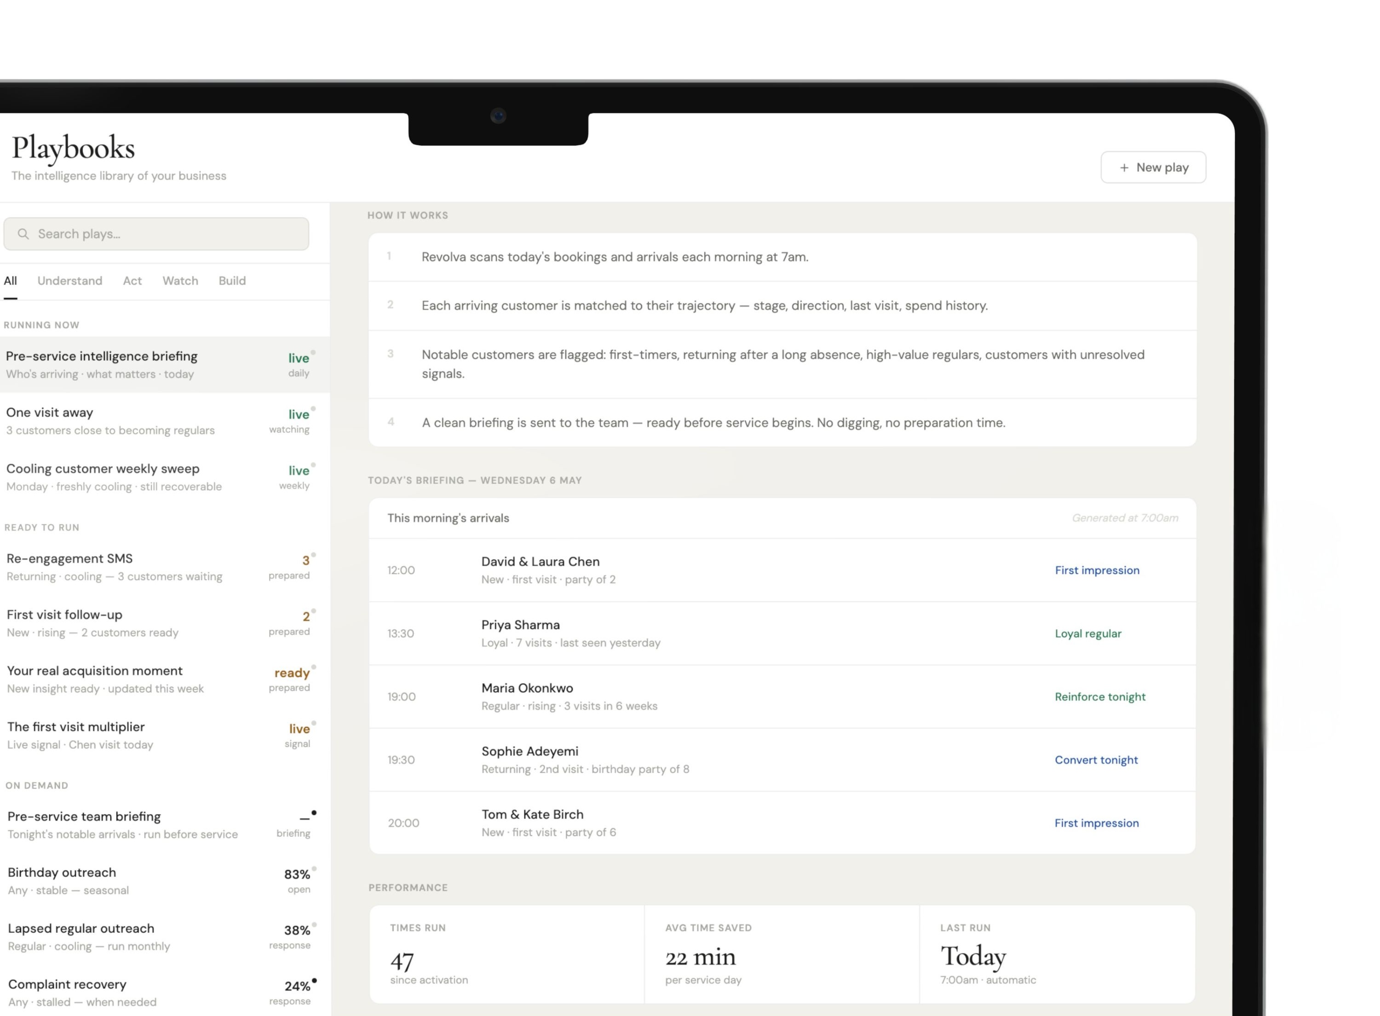
Task: Click the Reinforce tonight tag
Action: (1099, 697)
